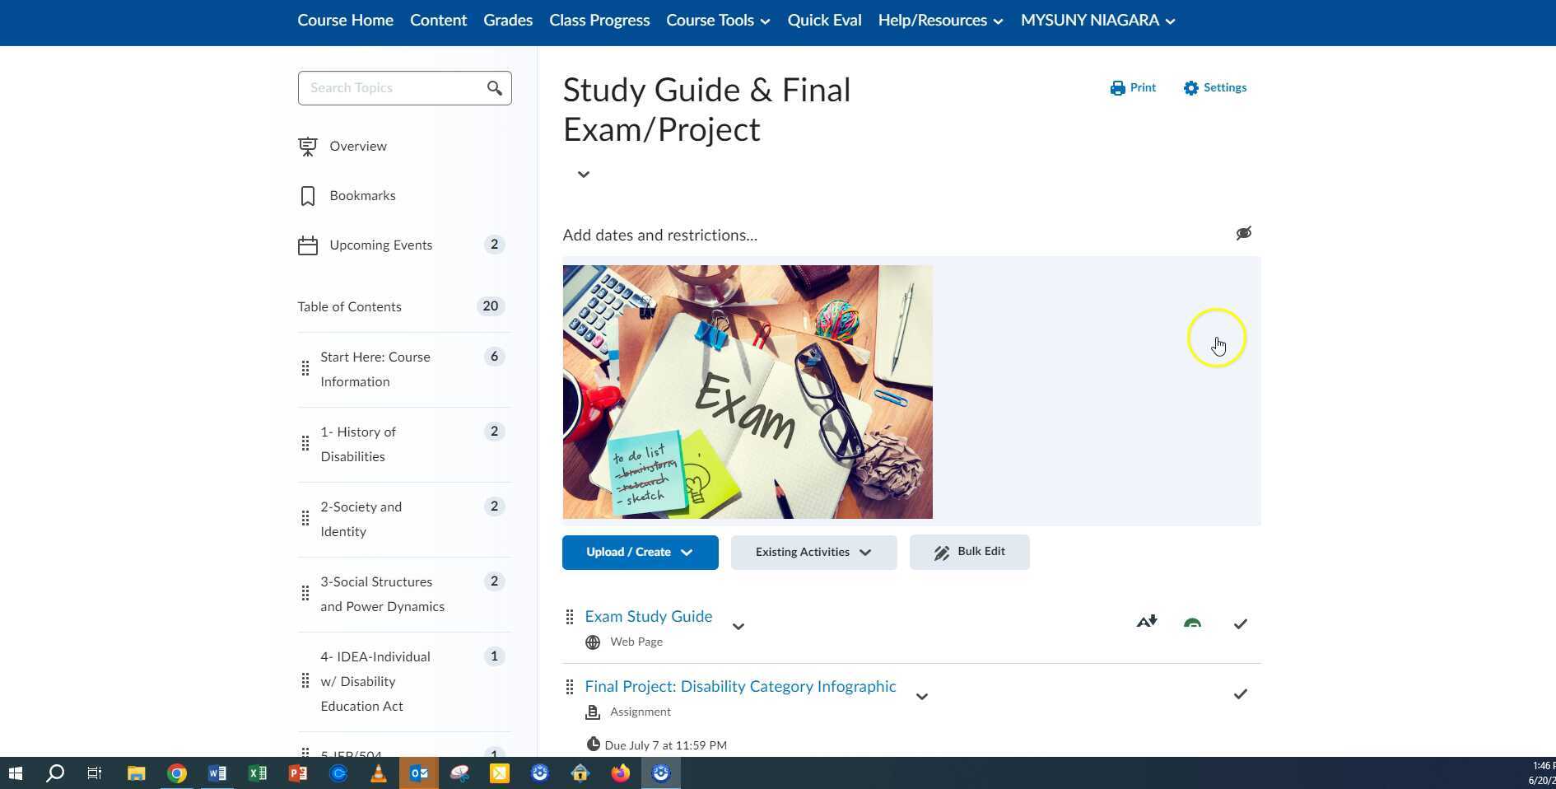Click the drag handle next to Exam Study Guide
1556x789 pixels.
point(571,617)
